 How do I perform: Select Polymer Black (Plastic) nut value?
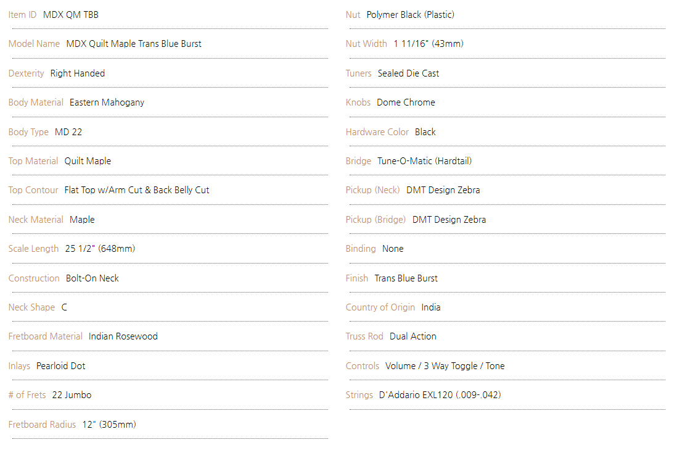(x=410, y=15)
